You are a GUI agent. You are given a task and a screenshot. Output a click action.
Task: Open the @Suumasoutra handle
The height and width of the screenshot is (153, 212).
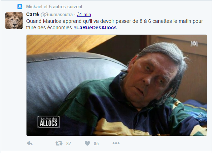[x=57, y=14]
